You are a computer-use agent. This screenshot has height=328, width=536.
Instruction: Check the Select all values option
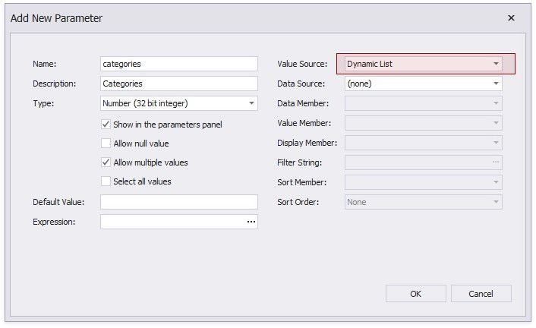[106, 181]
